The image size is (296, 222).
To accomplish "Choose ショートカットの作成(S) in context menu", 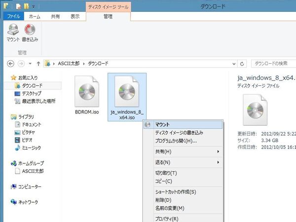I will point(183,192).
